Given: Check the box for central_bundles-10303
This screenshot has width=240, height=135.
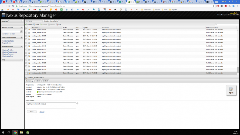Looking at the screenshot, I should (x=26, y=33).
